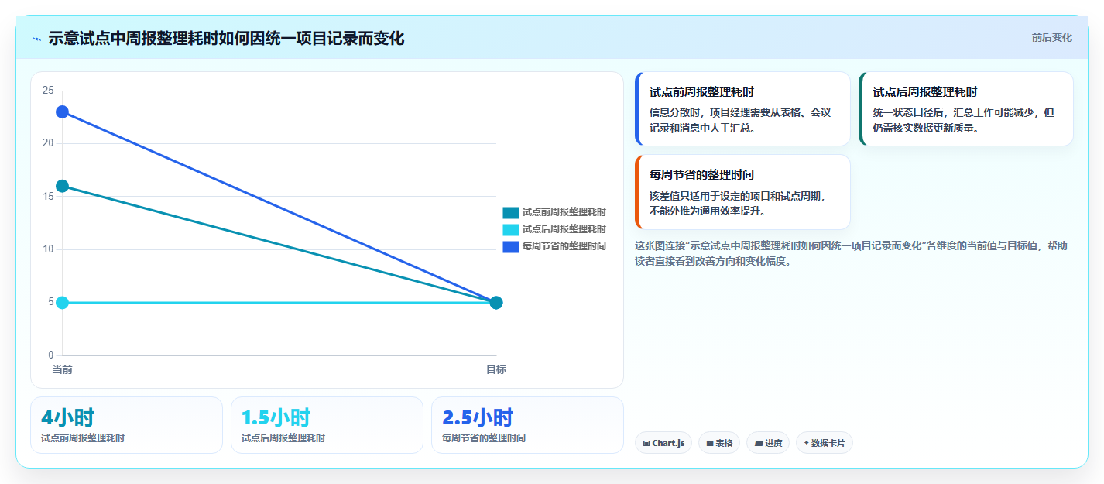1104x484 pixels.
Task: Click 试点前周报整理耗时 caption under 4小时
Action: click(x=83, y=438)
